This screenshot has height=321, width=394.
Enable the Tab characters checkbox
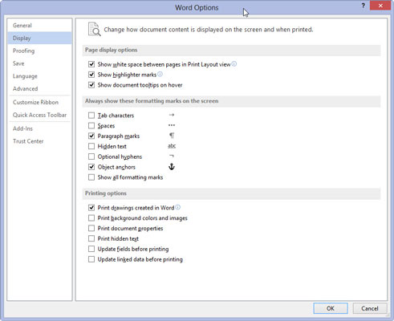91,116
